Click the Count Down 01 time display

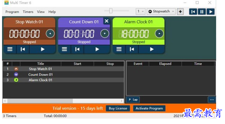[x=79, y=34]
